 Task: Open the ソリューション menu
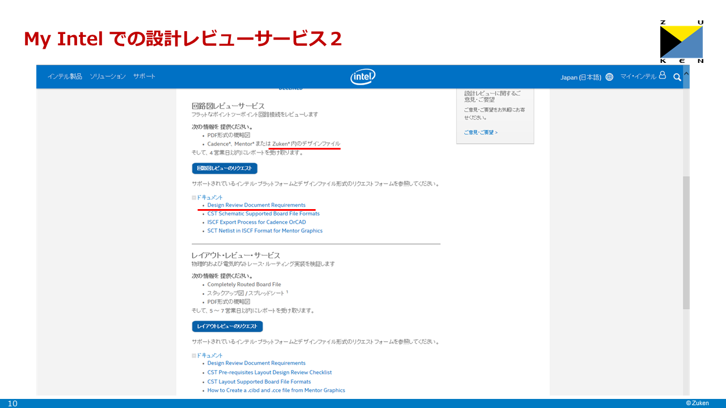[108, 76]
